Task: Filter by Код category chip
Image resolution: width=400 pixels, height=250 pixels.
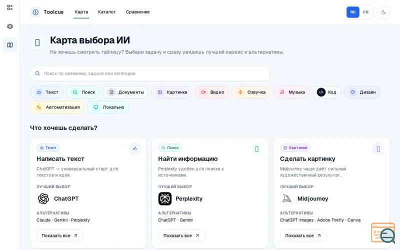Action: click(326, 92)
